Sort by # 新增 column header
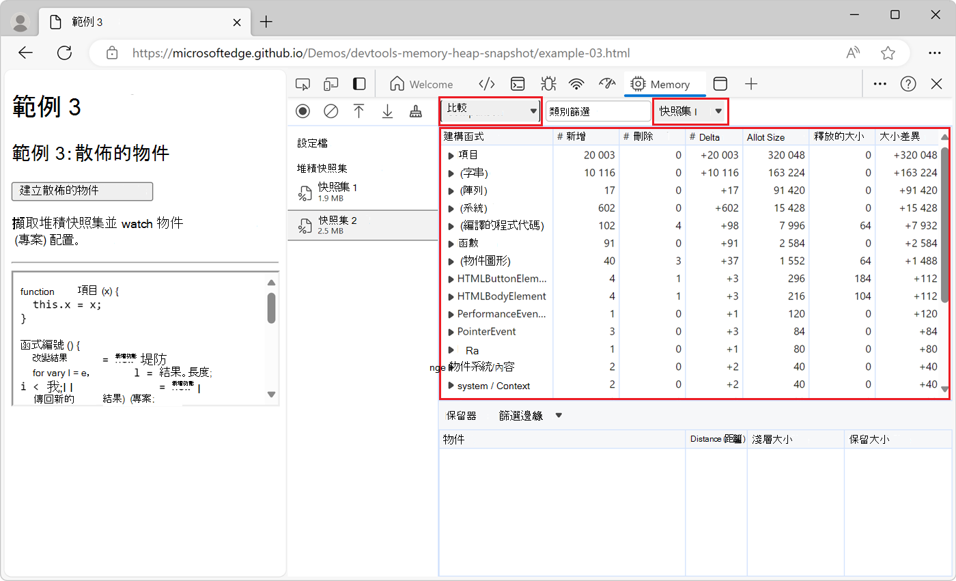 pos(586,137)
